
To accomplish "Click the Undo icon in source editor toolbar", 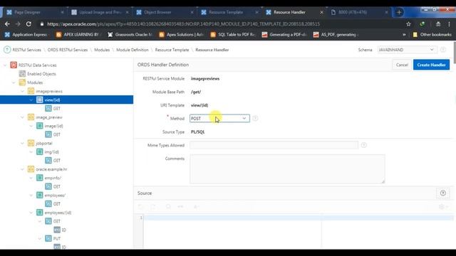I will point(141,207).
